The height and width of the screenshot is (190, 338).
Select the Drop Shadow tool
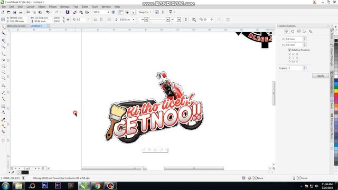click(3, 106)
